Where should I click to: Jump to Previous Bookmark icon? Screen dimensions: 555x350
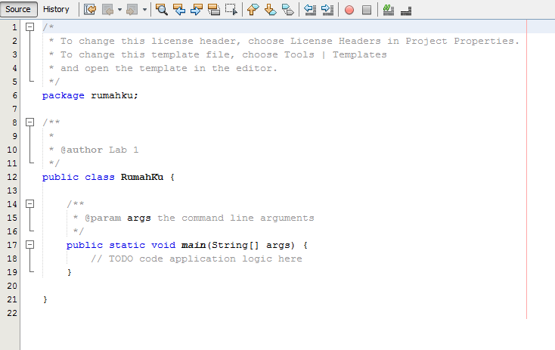[253, 10]
